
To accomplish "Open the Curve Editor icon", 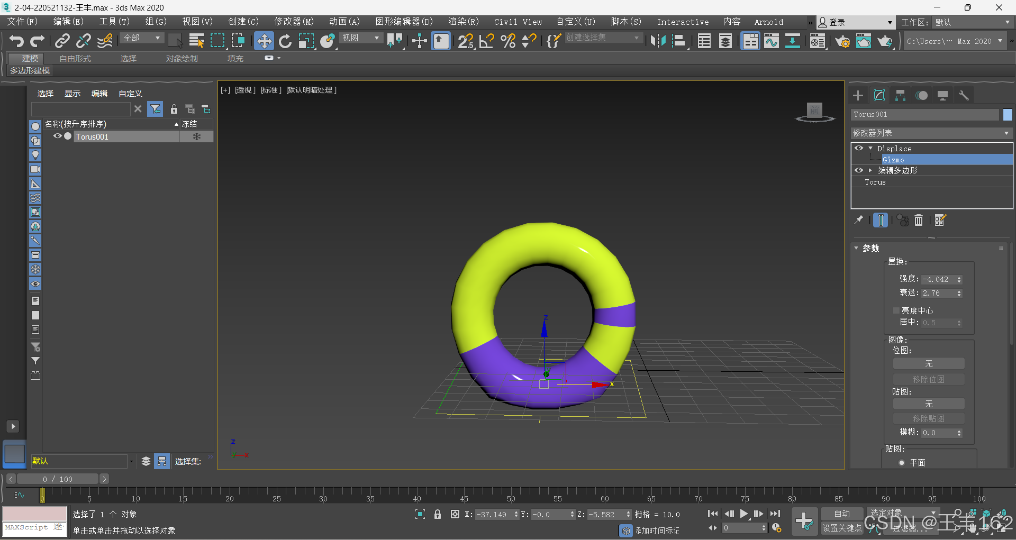I will [772, 41].
